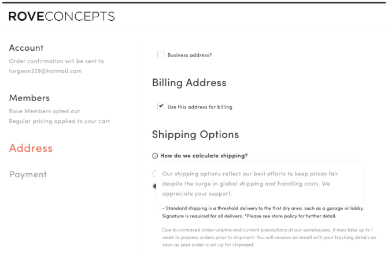This screenshot has width=388, height=262.
Task: Click the Order confirmation will be sent text
Action: pos(57,61)
